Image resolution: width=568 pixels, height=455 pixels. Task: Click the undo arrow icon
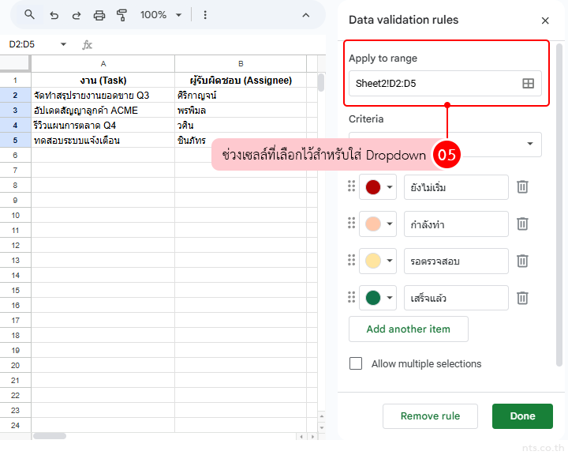click(x=54, y=15)
